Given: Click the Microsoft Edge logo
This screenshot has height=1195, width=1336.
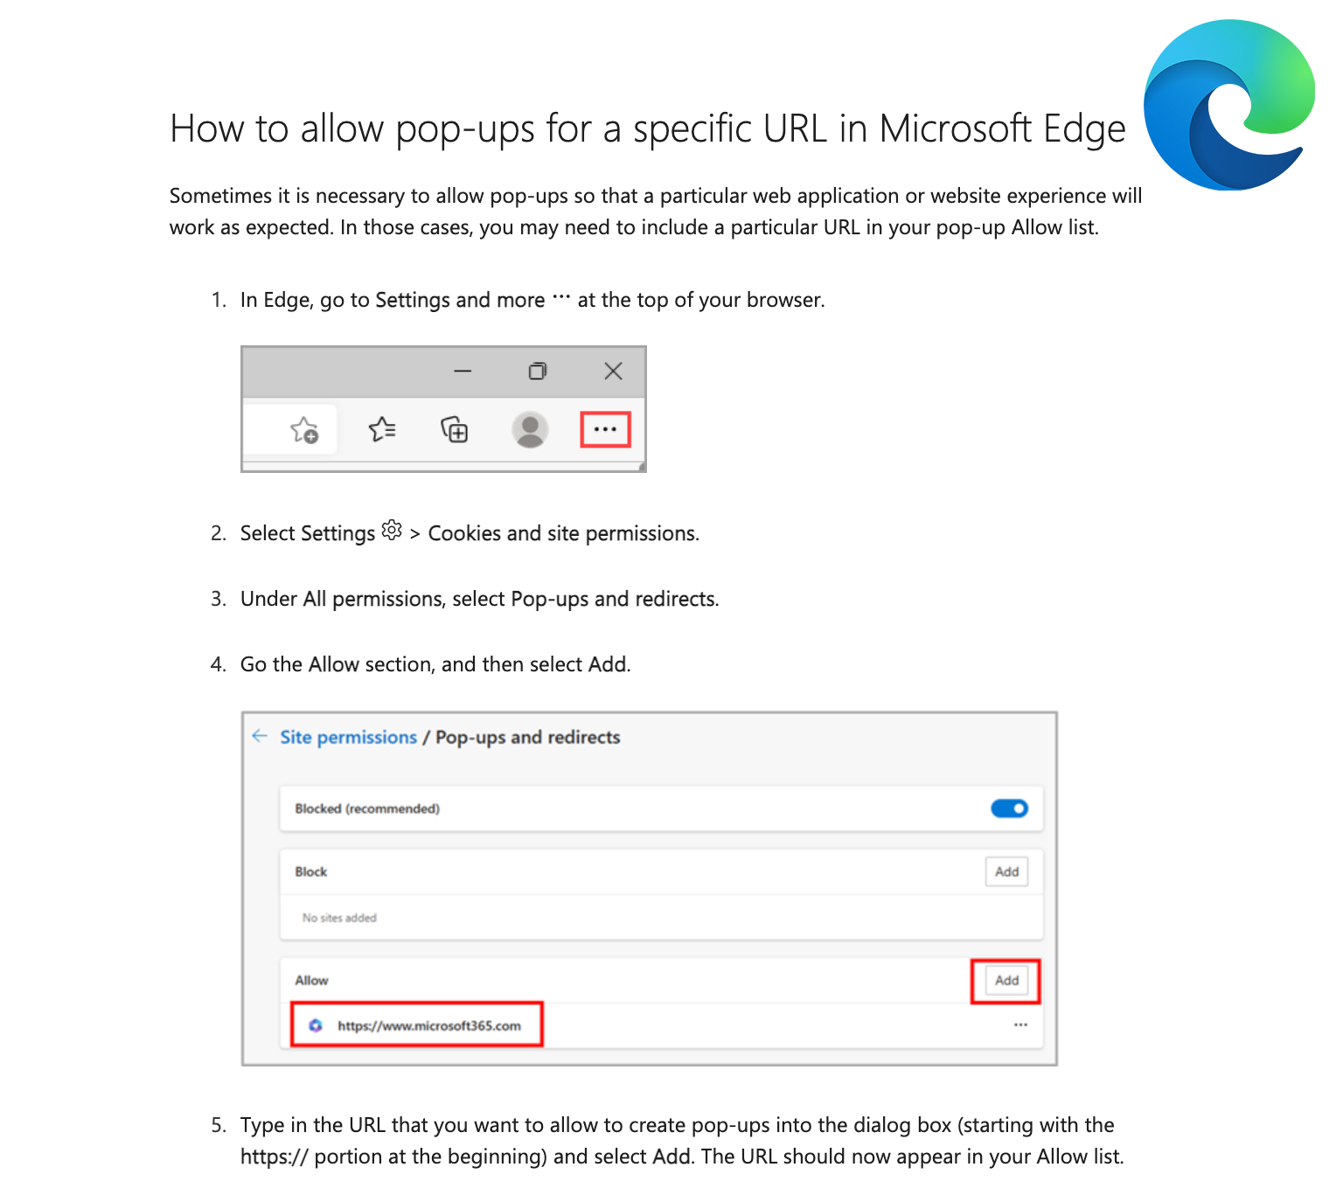Looking at the screenshot, I should 1229,105.
